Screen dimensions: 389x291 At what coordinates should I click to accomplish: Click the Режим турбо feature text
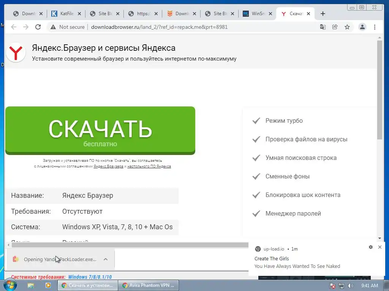coord(284,121)
